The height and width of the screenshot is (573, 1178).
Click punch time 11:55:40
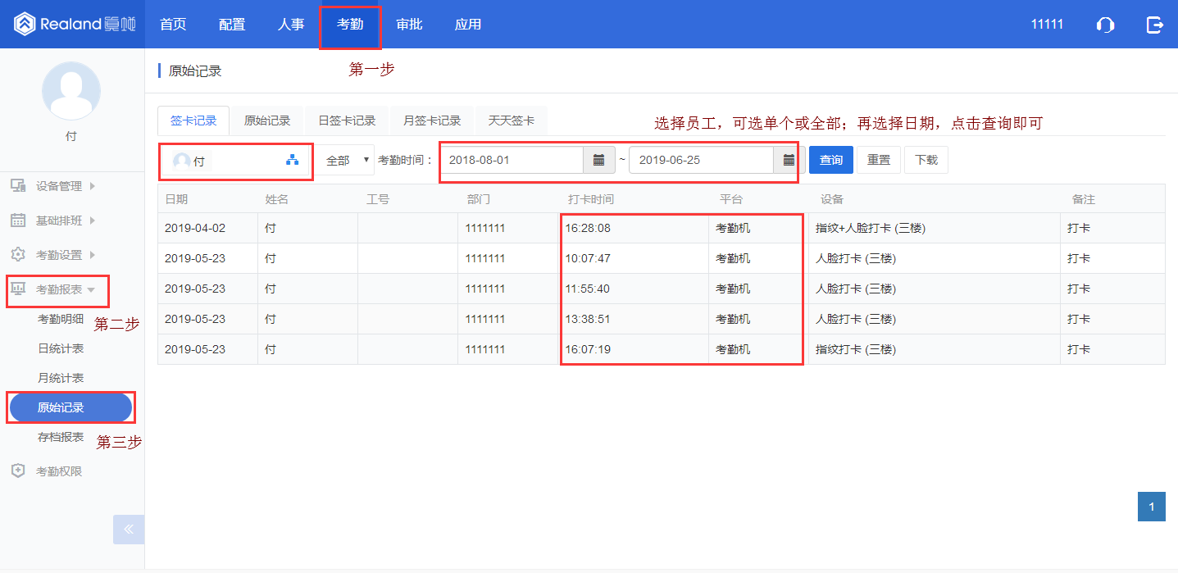click(588, 289)
